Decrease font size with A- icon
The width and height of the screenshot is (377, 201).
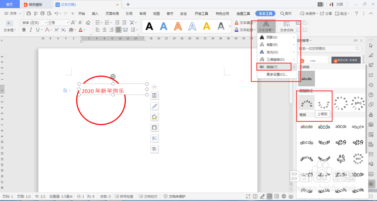81,23
